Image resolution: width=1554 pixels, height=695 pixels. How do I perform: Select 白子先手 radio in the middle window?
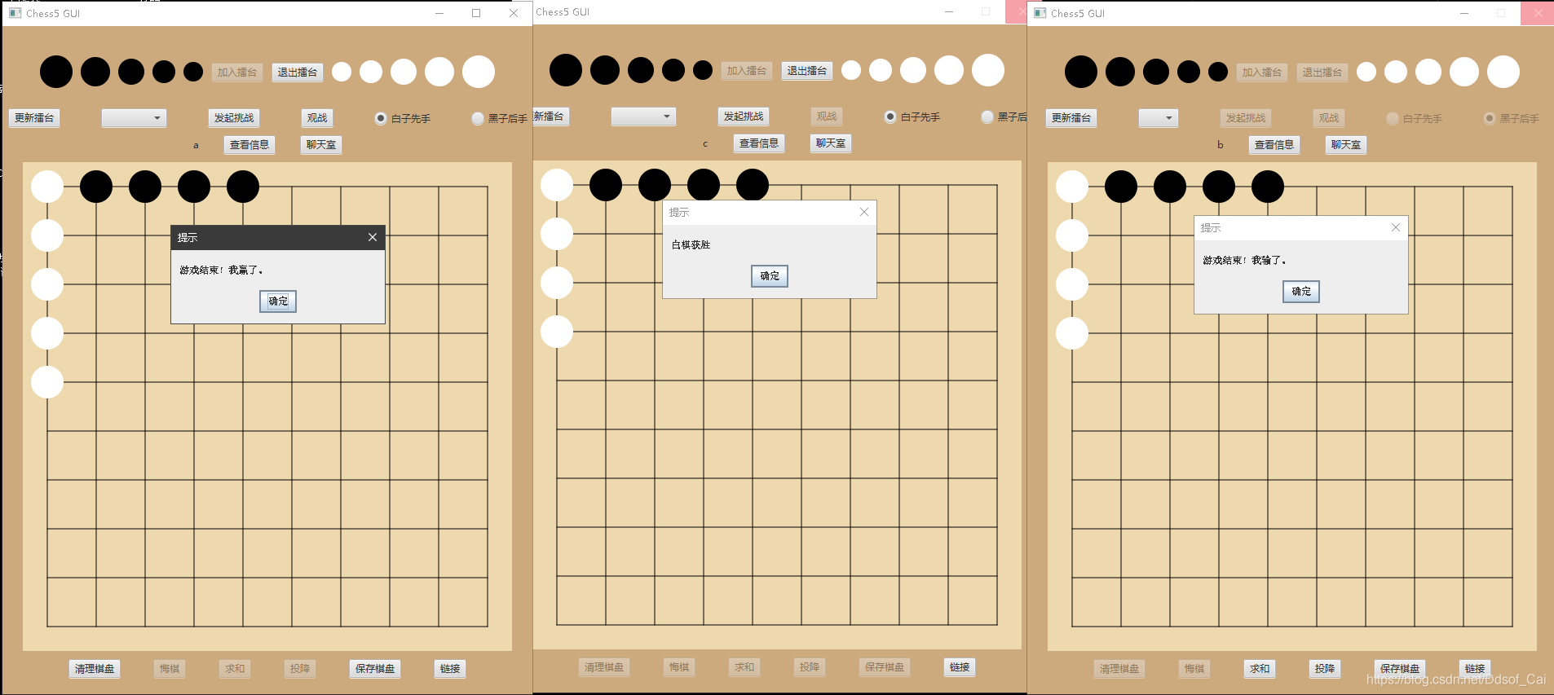click(x=912, y=117)
